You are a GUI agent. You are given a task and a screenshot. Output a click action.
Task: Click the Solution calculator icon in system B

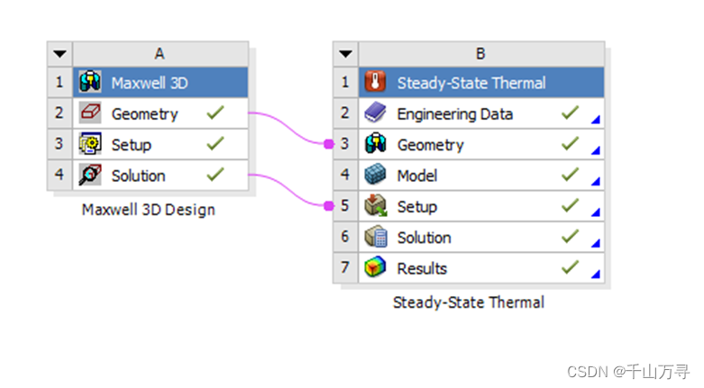point(375,237)
